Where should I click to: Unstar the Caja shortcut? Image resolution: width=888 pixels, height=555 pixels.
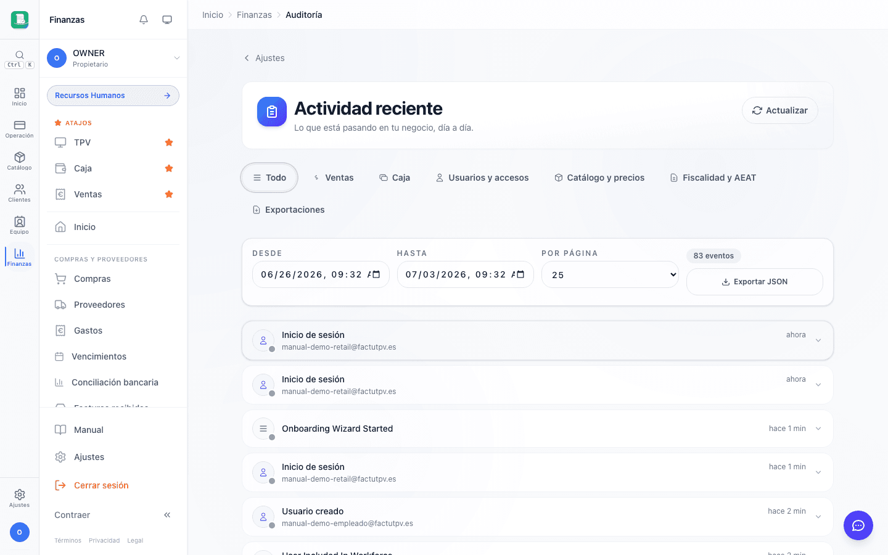pyautogui.click(x=169, y=168)
